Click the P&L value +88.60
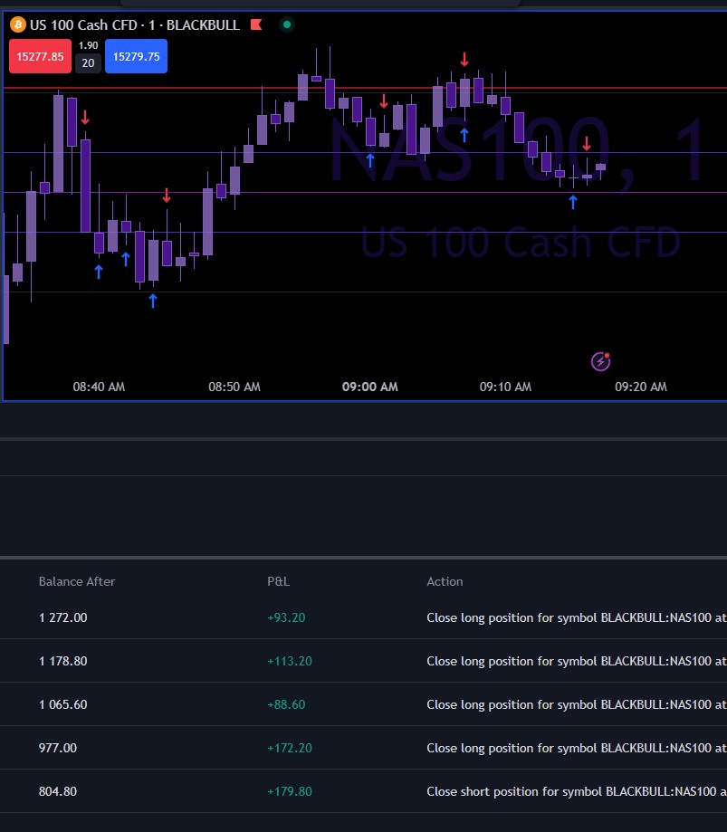 287,704
